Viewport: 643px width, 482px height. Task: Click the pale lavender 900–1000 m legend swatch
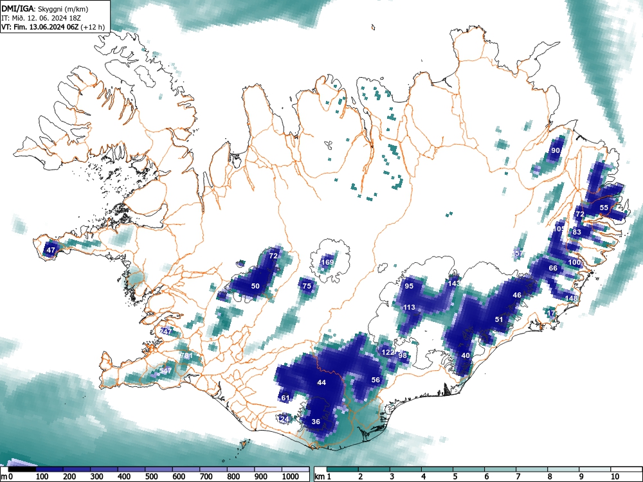coord(267,469)
